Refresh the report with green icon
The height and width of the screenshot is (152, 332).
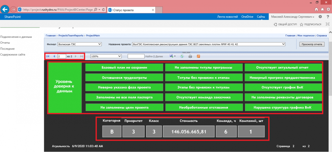click(x=182, y=56)
